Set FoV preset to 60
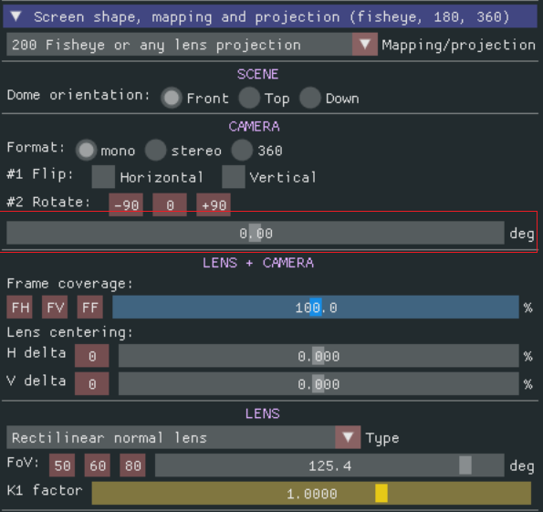Image resolution: width=543 pixels, height=512 pixels. (98, 465)
